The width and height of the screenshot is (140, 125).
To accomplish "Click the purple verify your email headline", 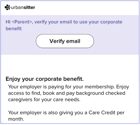I will coord(64,25).
